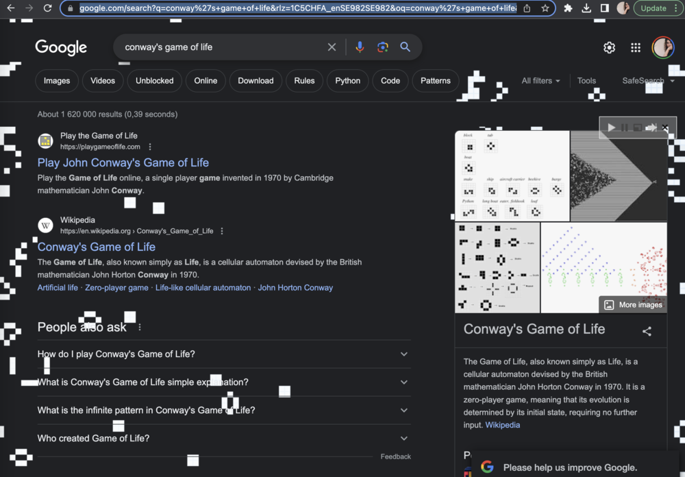
Task: Close the Game of Life overlay controls
Action: (x=665, y=127)
